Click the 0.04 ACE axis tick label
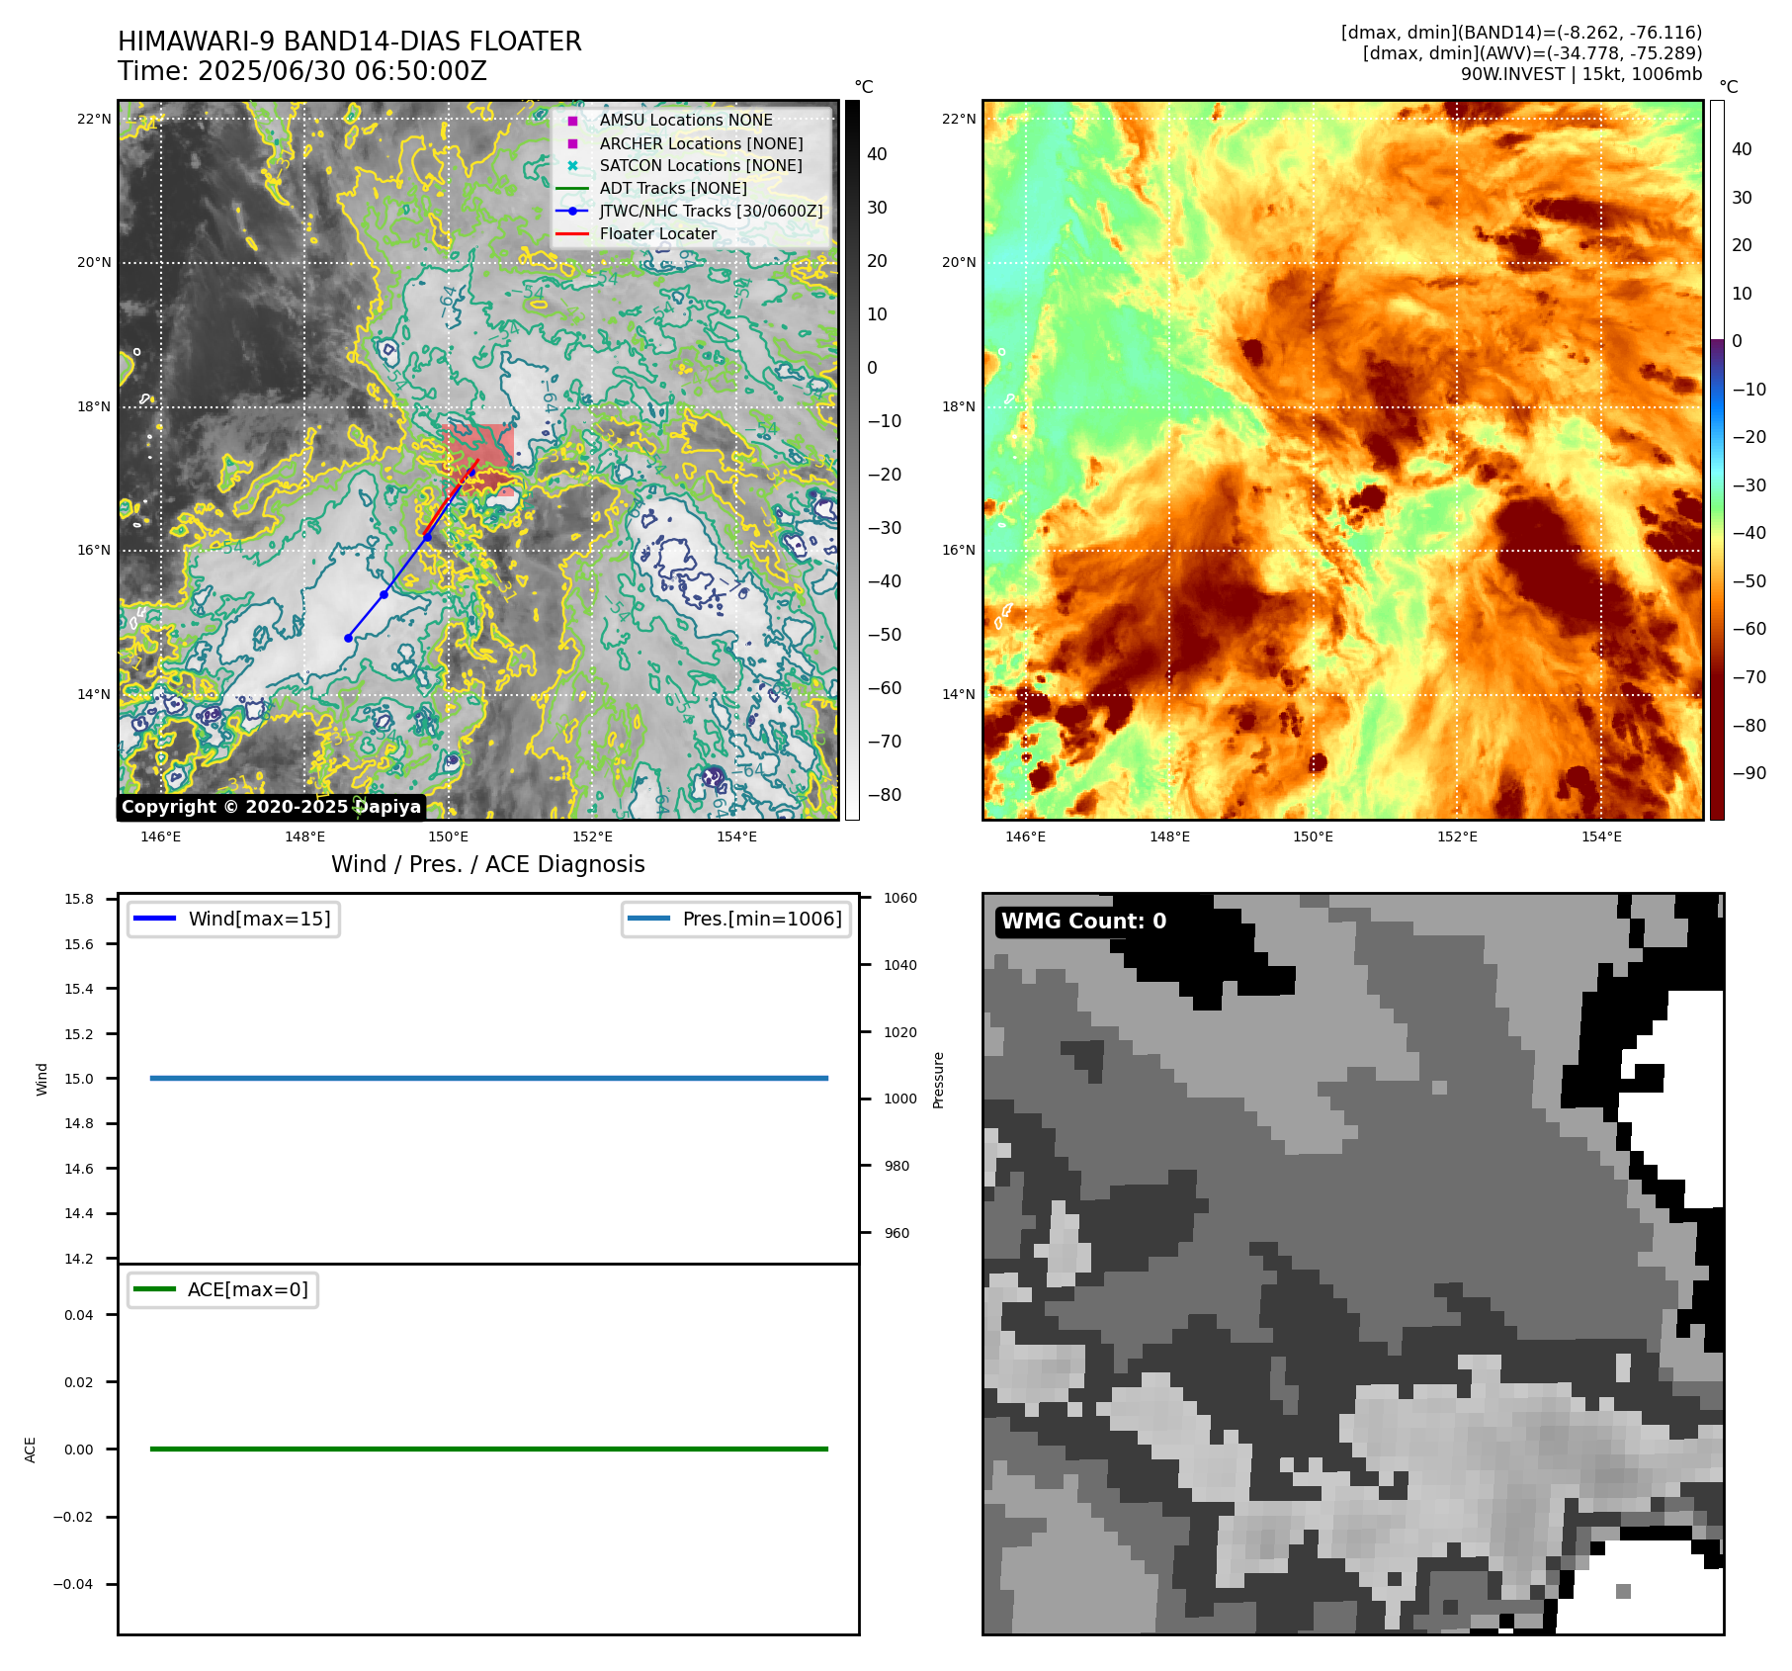 click(x=79, y=1315)
